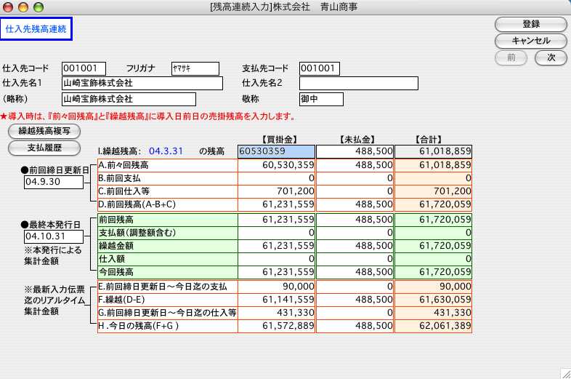Viewport: 571px width, 379px height.
Task: Click the 繰越残高 未払金 field
Action: [x=355, y=151]
